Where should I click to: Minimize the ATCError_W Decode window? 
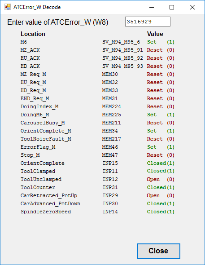point(152,7)
